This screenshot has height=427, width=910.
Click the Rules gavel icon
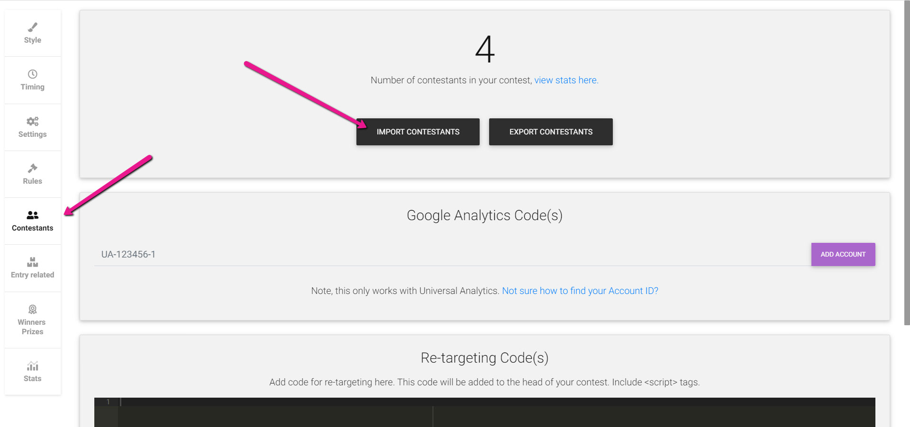[x=33, y=168]
